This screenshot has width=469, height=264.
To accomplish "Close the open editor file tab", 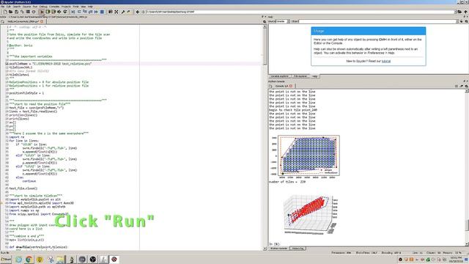I will 42,21.
